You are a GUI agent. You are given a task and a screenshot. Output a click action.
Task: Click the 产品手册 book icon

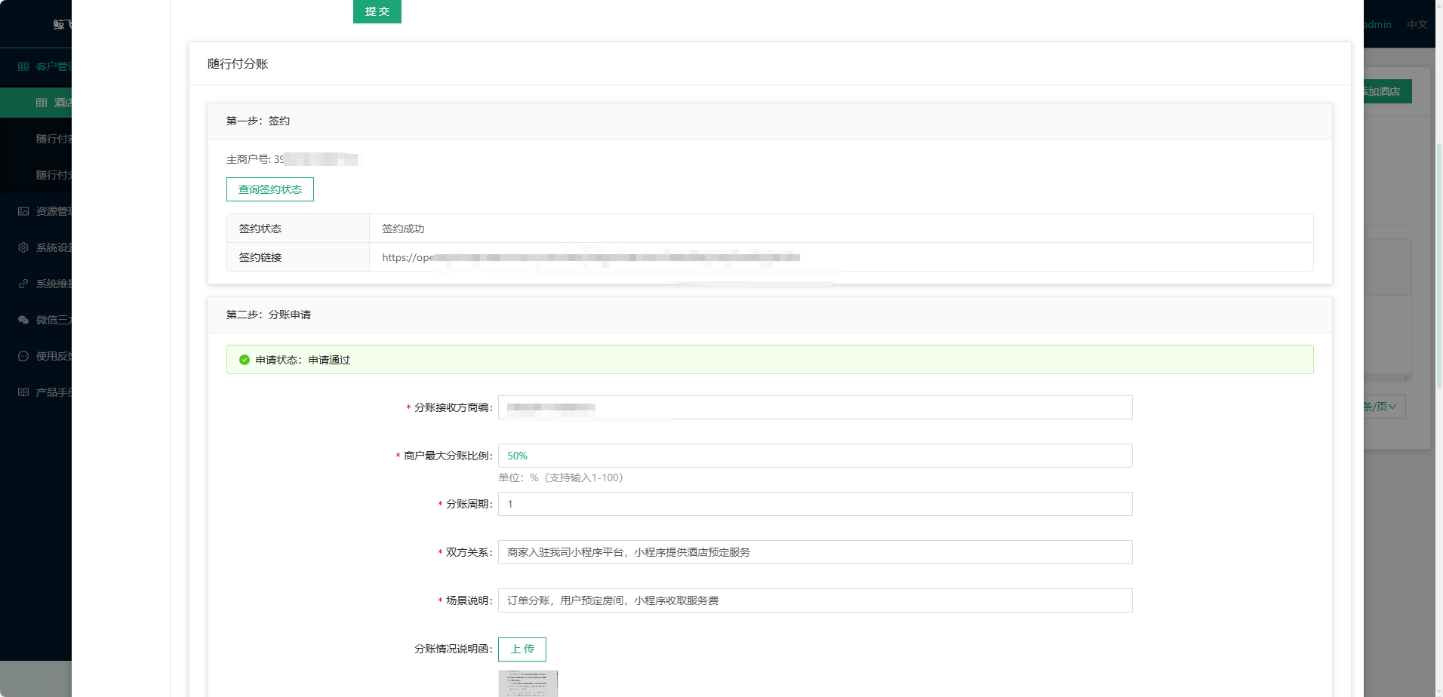tap(23, 392)
